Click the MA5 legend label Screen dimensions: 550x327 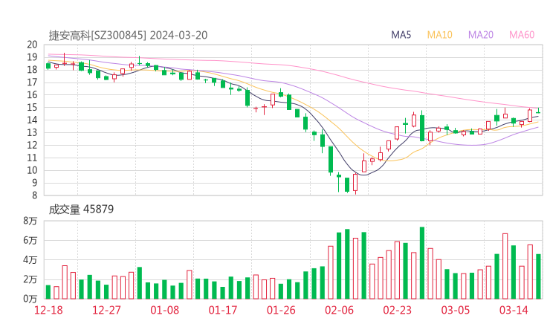pyautogui.click(x=401, y=35)
